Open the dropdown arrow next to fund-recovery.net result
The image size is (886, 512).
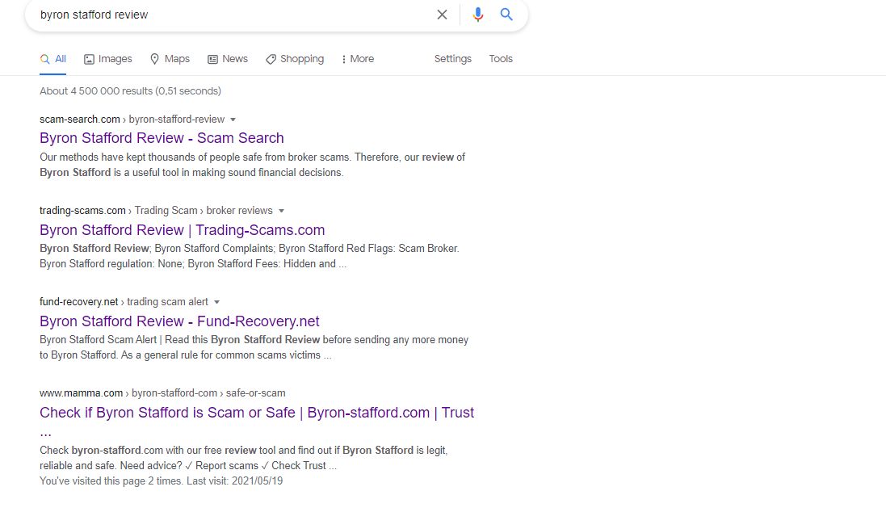216,302
